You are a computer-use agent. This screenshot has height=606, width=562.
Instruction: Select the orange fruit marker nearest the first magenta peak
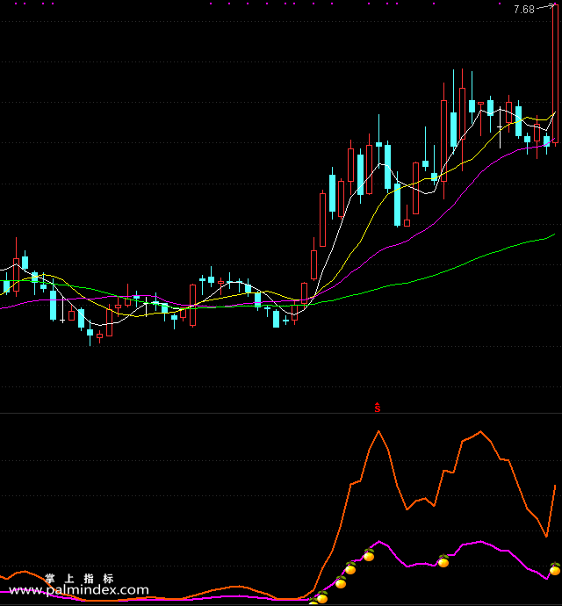369,555
